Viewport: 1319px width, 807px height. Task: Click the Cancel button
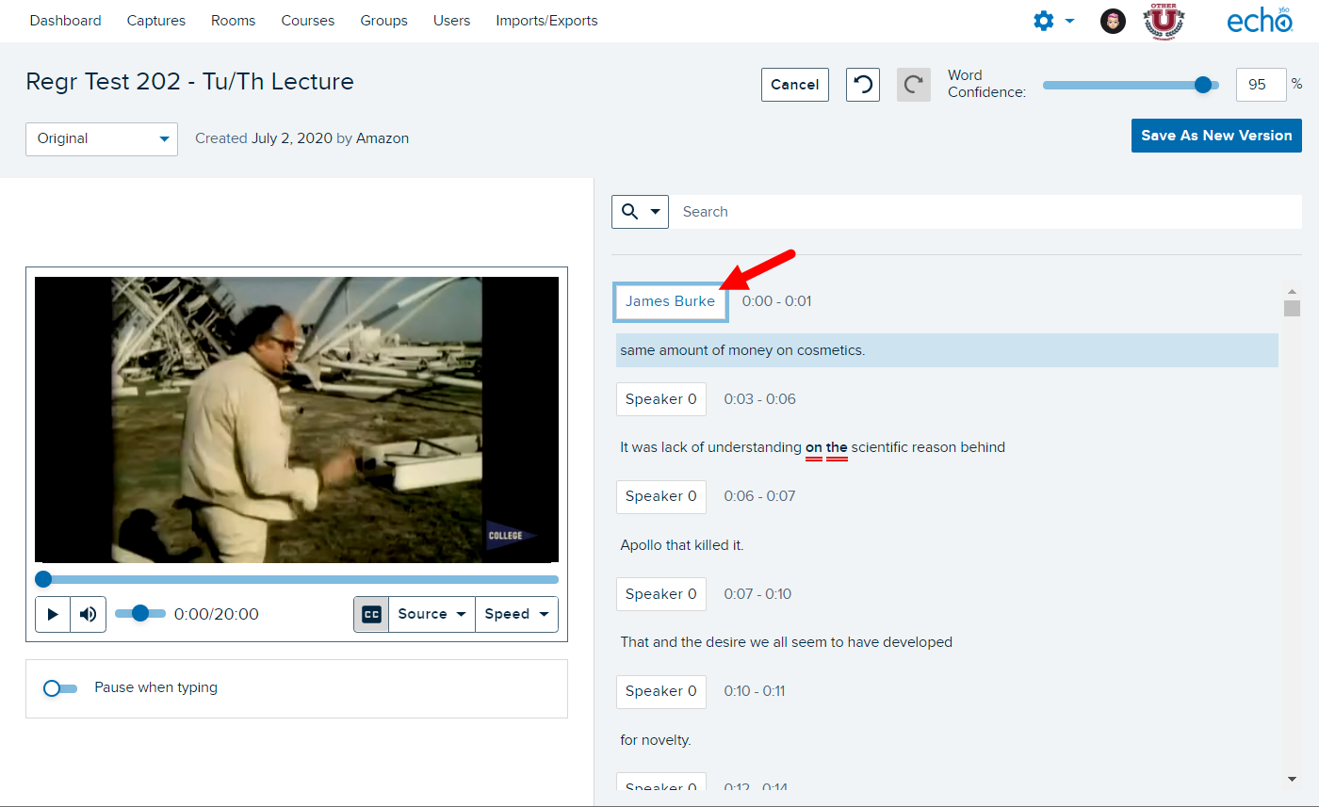[794, 85]
